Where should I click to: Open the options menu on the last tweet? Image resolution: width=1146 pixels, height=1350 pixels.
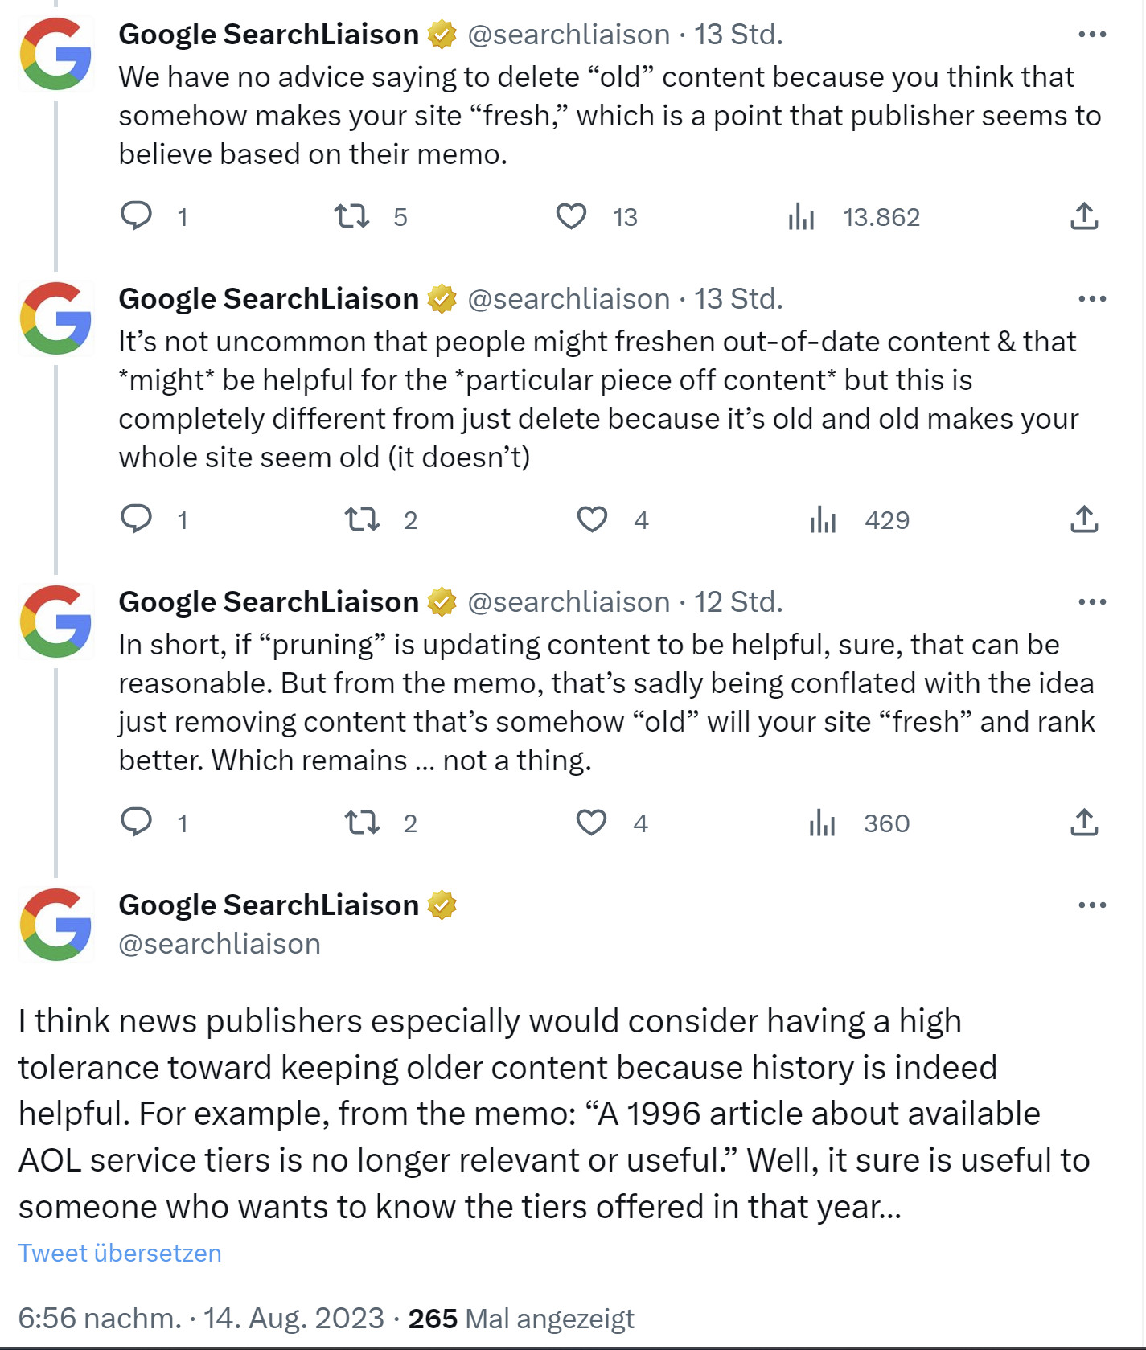pyautogui.click(x=1092, y=905)
